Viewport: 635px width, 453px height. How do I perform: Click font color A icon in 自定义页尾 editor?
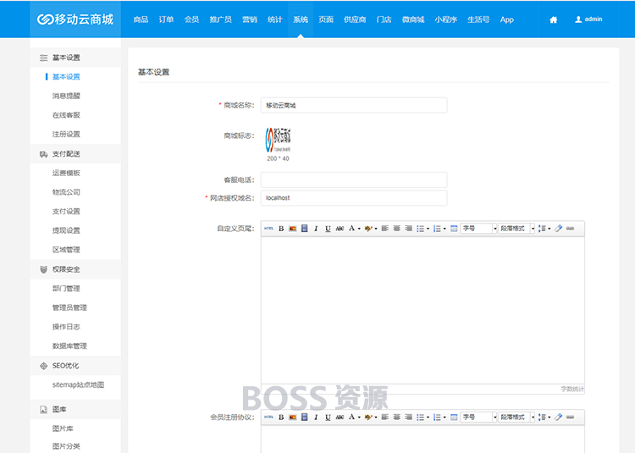click(351, 229)
